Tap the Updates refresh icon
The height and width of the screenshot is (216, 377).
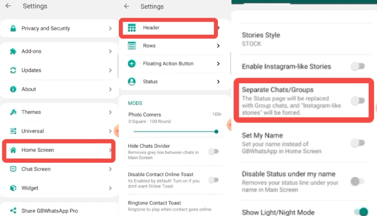pos(13,70)
